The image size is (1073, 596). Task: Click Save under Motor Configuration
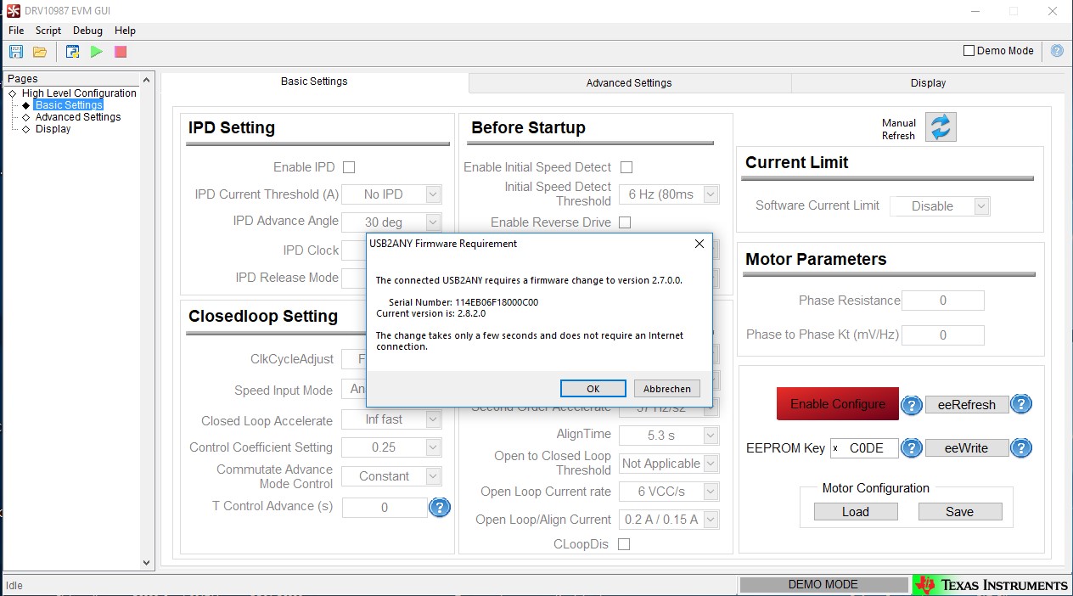click(960, 512)
